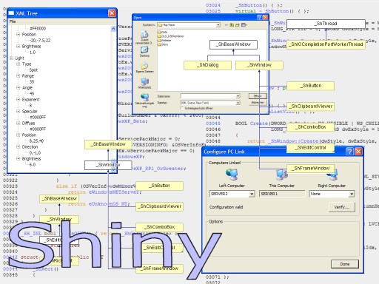Click the Verify... button
This screenshot has height=284, width=379.
[342, 207]
